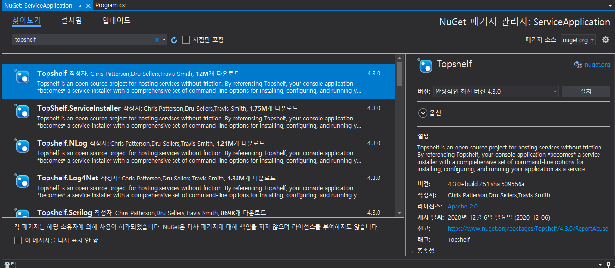
Task: Switch to the 설치됨 tab
Action: [x=71, y=20]
